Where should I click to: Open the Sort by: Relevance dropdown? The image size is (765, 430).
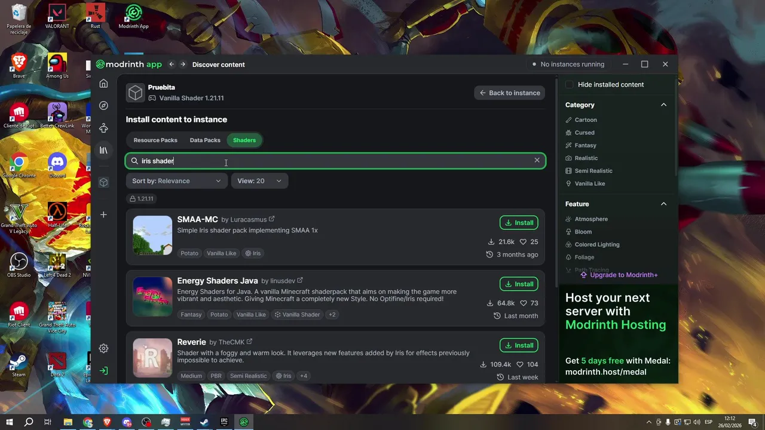point(176,181)
